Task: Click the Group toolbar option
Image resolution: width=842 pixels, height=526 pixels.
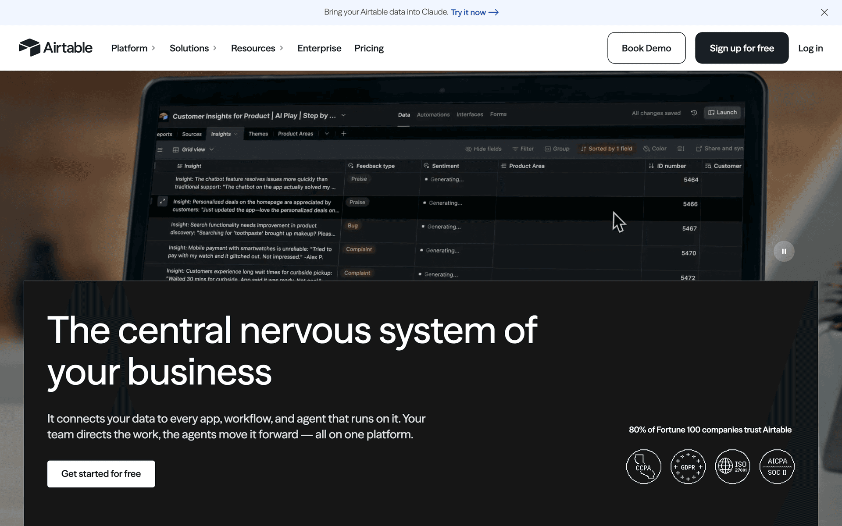Action: click(x=557, y=149)
